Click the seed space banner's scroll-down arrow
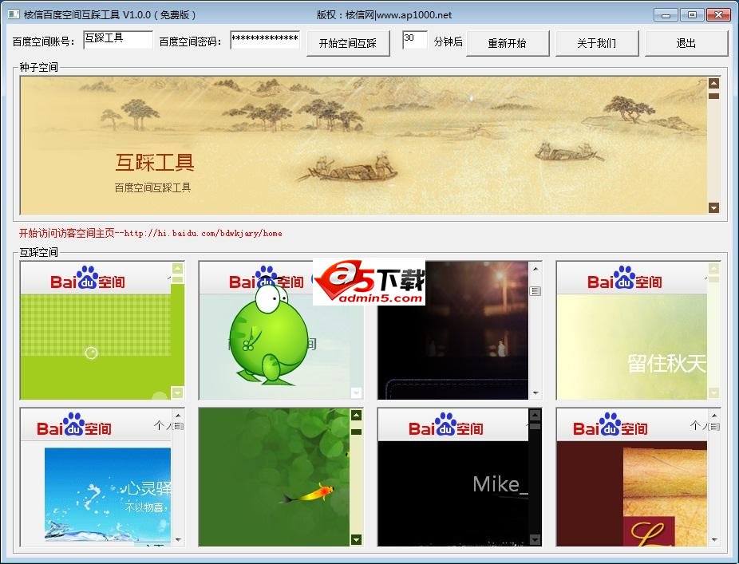Screen dimensions: 739x564 [x=713, y=207]
